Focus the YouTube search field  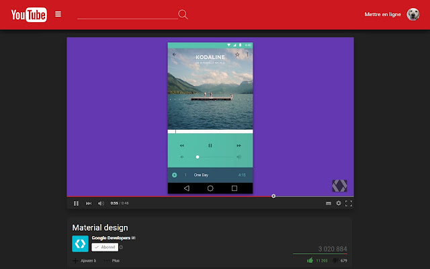(128, 14)
